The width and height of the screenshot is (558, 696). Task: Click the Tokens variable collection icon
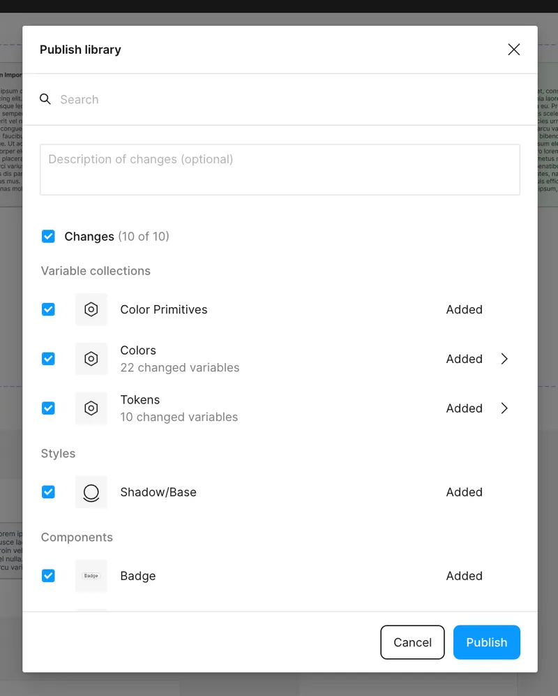point(91,408)
